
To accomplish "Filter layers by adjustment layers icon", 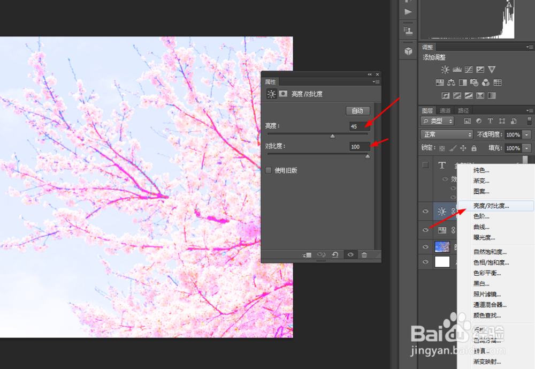I will click(x=479, y=121).
